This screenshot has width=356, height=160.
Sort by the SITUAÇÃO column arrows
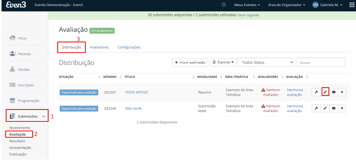[x=99, y=77]
